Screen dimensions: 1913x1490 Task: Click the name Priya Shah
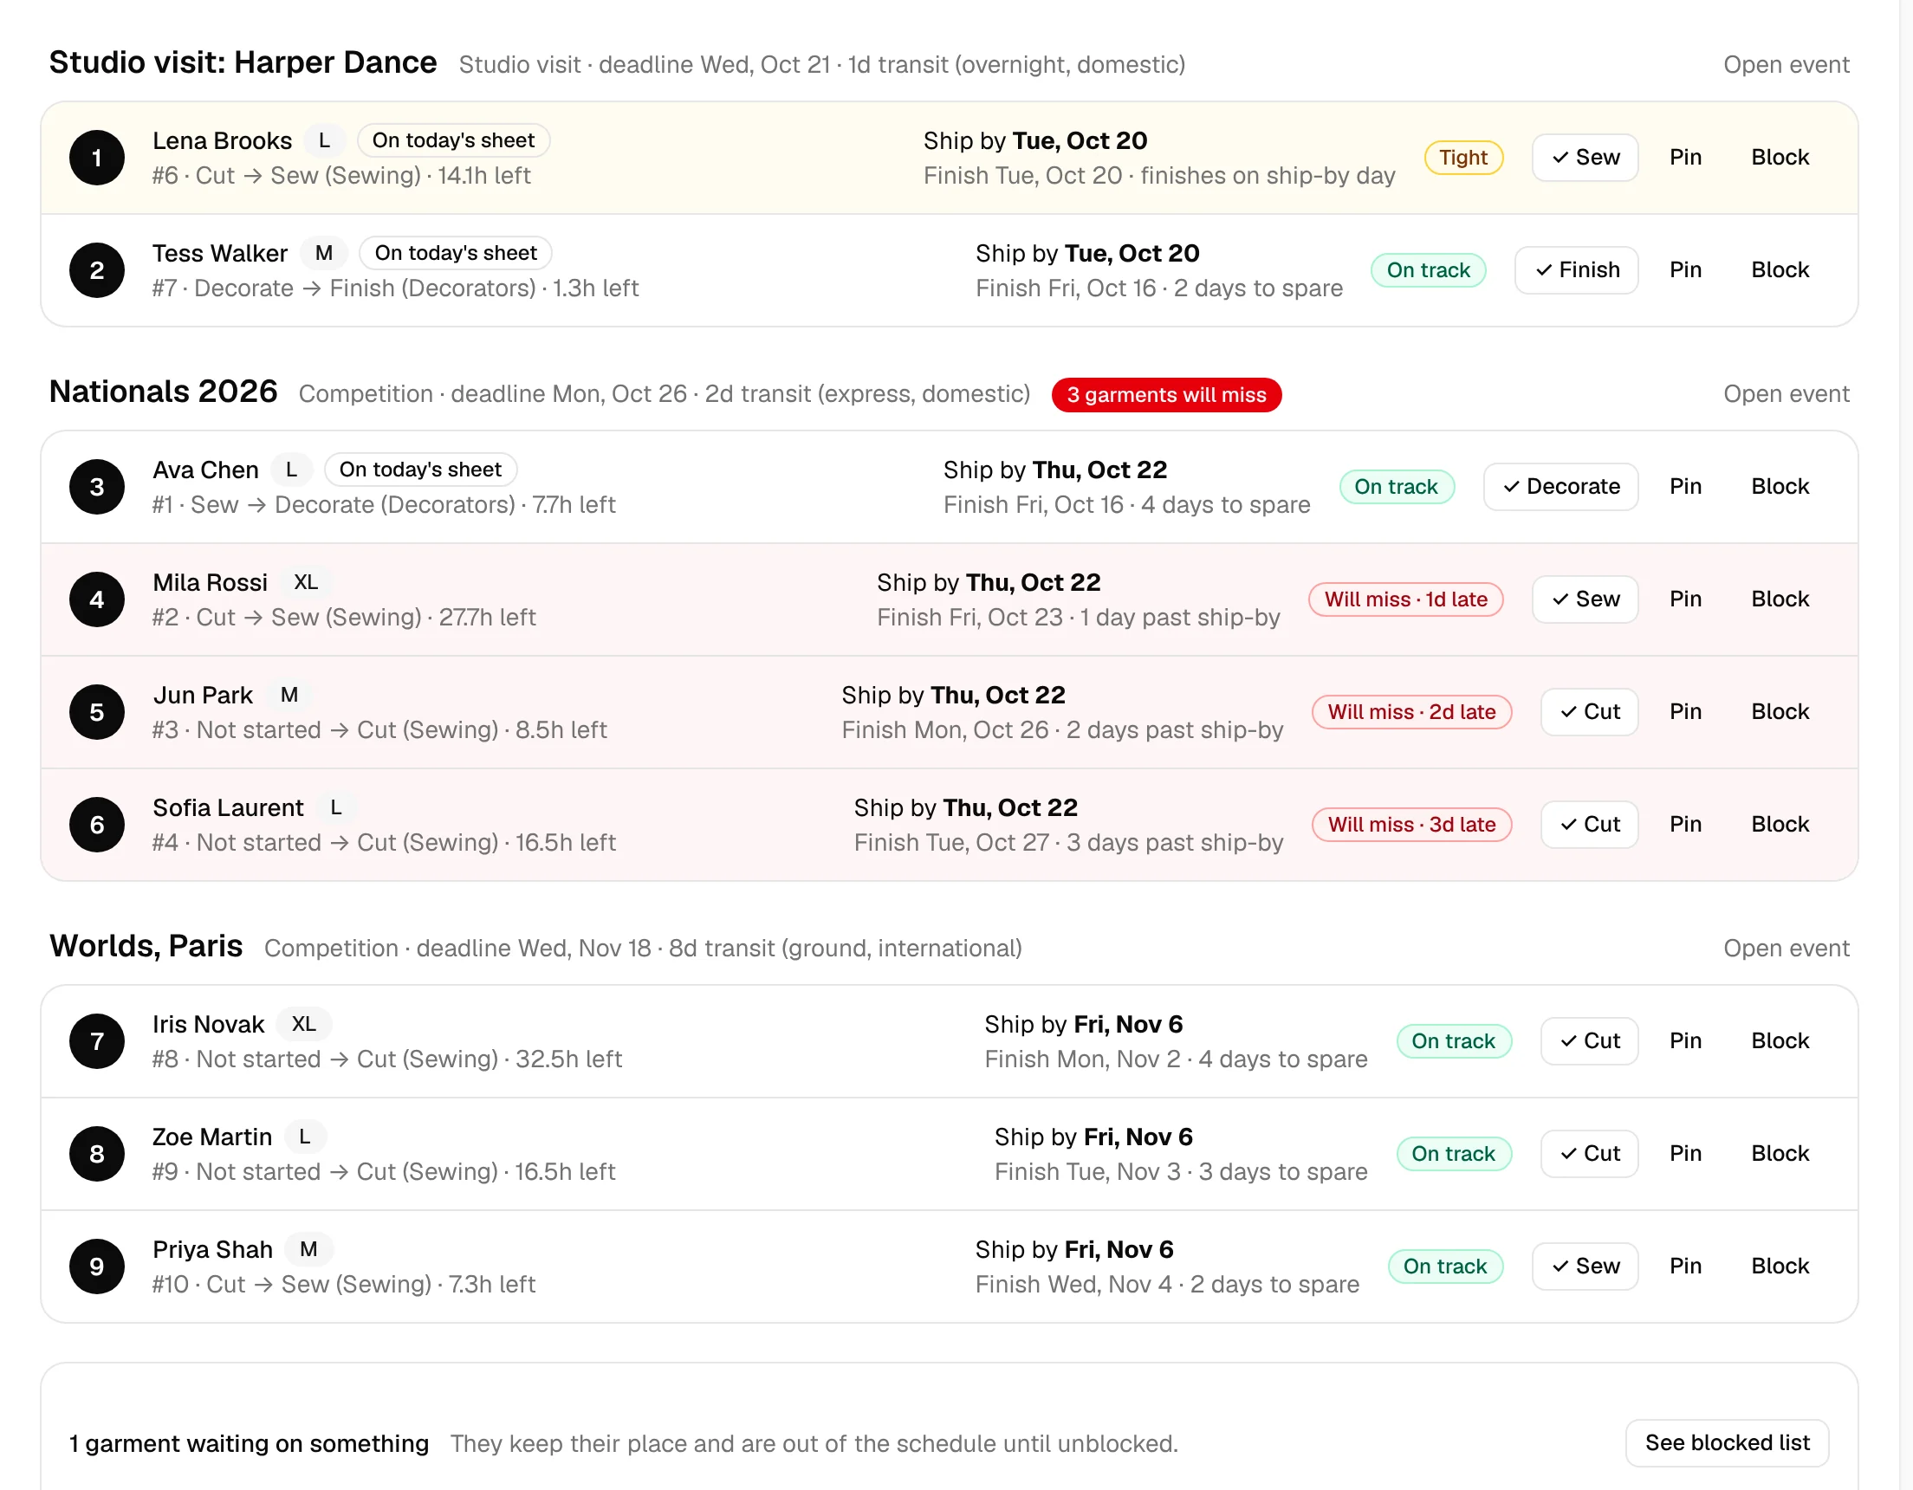pyautogui.click(x=213, y=1249)
